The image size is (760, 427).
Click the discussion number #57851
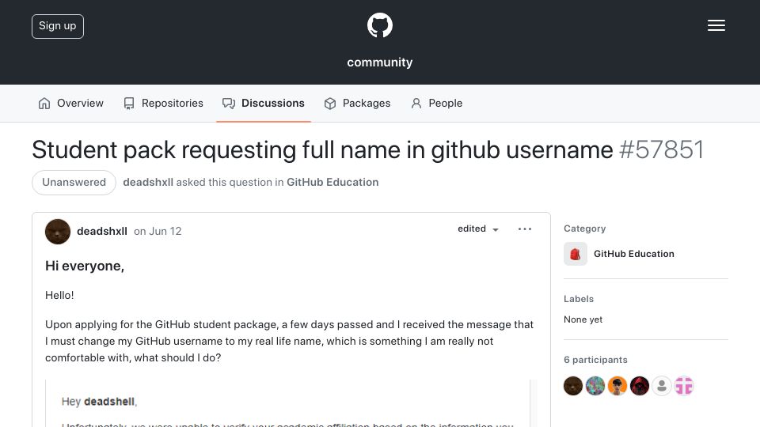coord(662,149)
